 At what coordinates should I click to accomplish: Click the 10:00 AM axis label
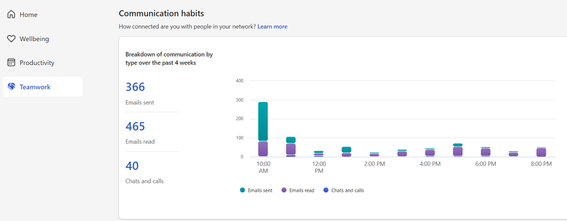point(263,167)
